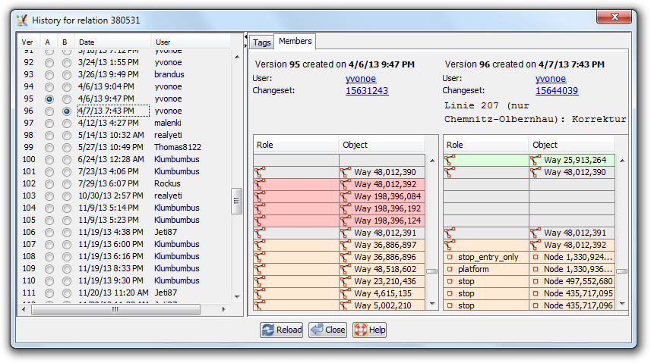Click the version 96 members scroll-down arrow
Image resolution: width=651 pixels, height=363 pixels.
point(622,304)
